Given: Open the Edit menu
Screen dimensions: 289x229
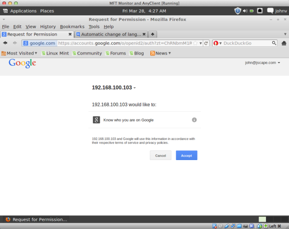Looking at the screenshot, I should click(17, 27).
